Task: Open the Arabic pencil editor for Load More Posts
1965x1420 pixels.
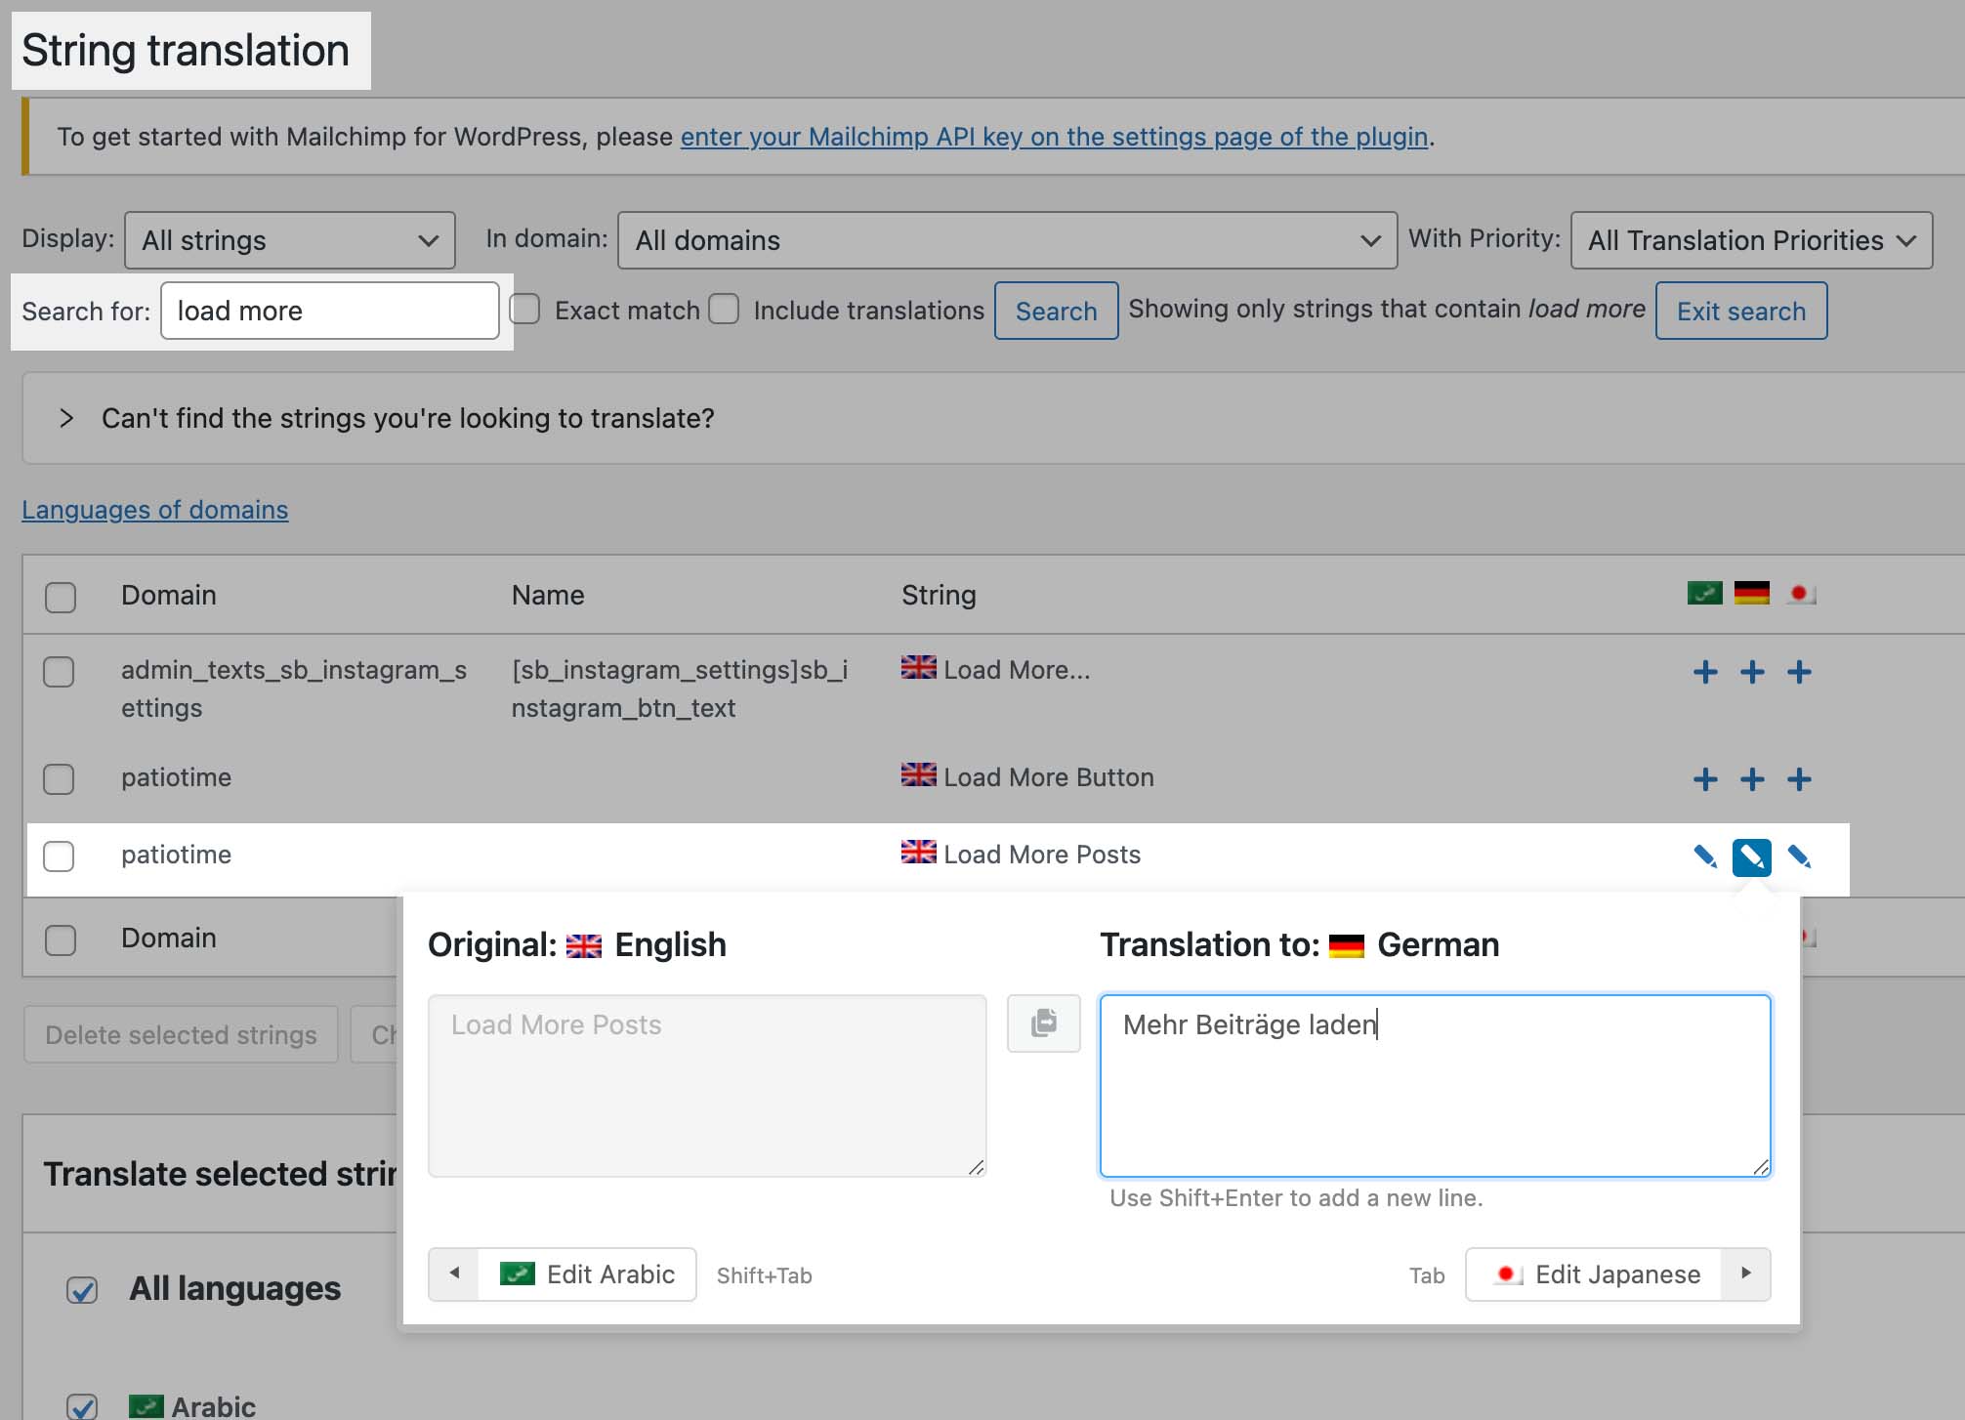Action: click(x=1705, y=857)
